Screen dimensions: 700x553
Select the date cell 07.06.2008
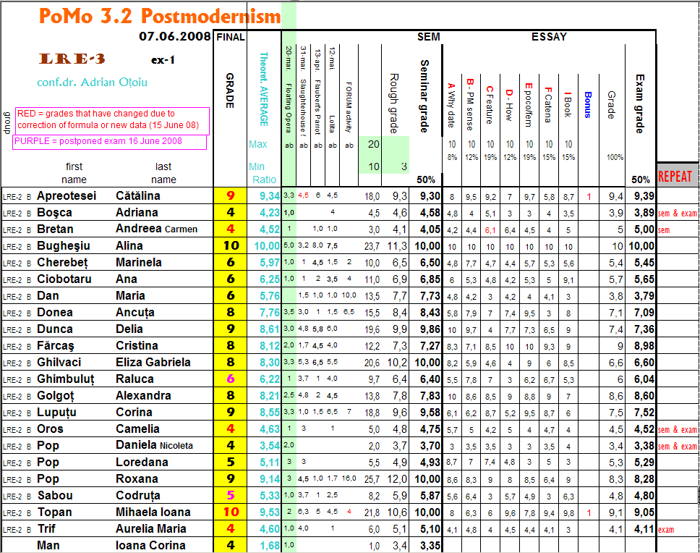pos(175,37)
